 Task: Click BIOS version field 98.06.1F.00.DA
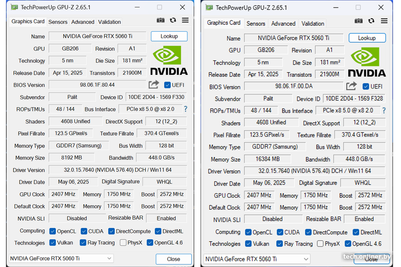click(293, 86)
